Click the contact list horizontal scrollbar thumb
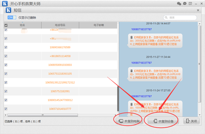The image size is (205, 134). pyautogui.click(x=43, y=115)
